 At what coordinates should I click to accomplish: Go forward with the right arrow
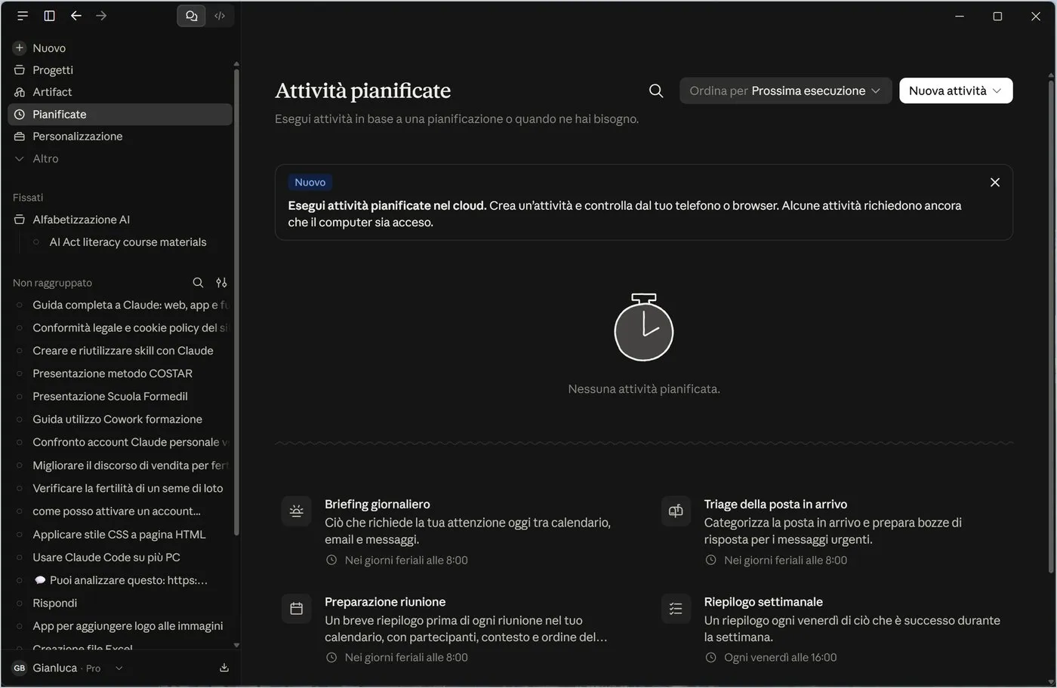101,15
